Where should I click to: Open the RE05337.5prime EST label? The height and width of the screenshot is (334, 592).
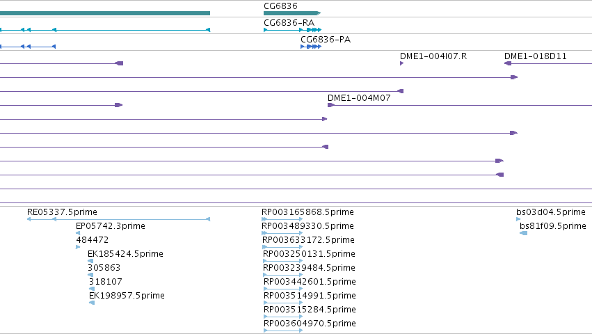click(x=62, y=212)
